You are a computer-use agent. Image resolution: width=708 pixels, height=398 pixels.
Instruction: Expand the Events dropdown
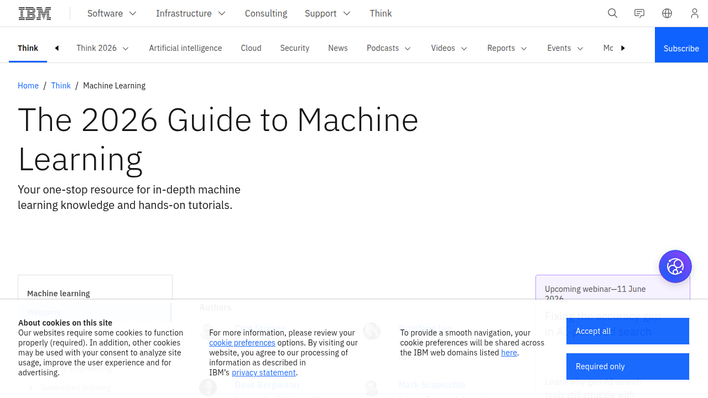(565, 48)
